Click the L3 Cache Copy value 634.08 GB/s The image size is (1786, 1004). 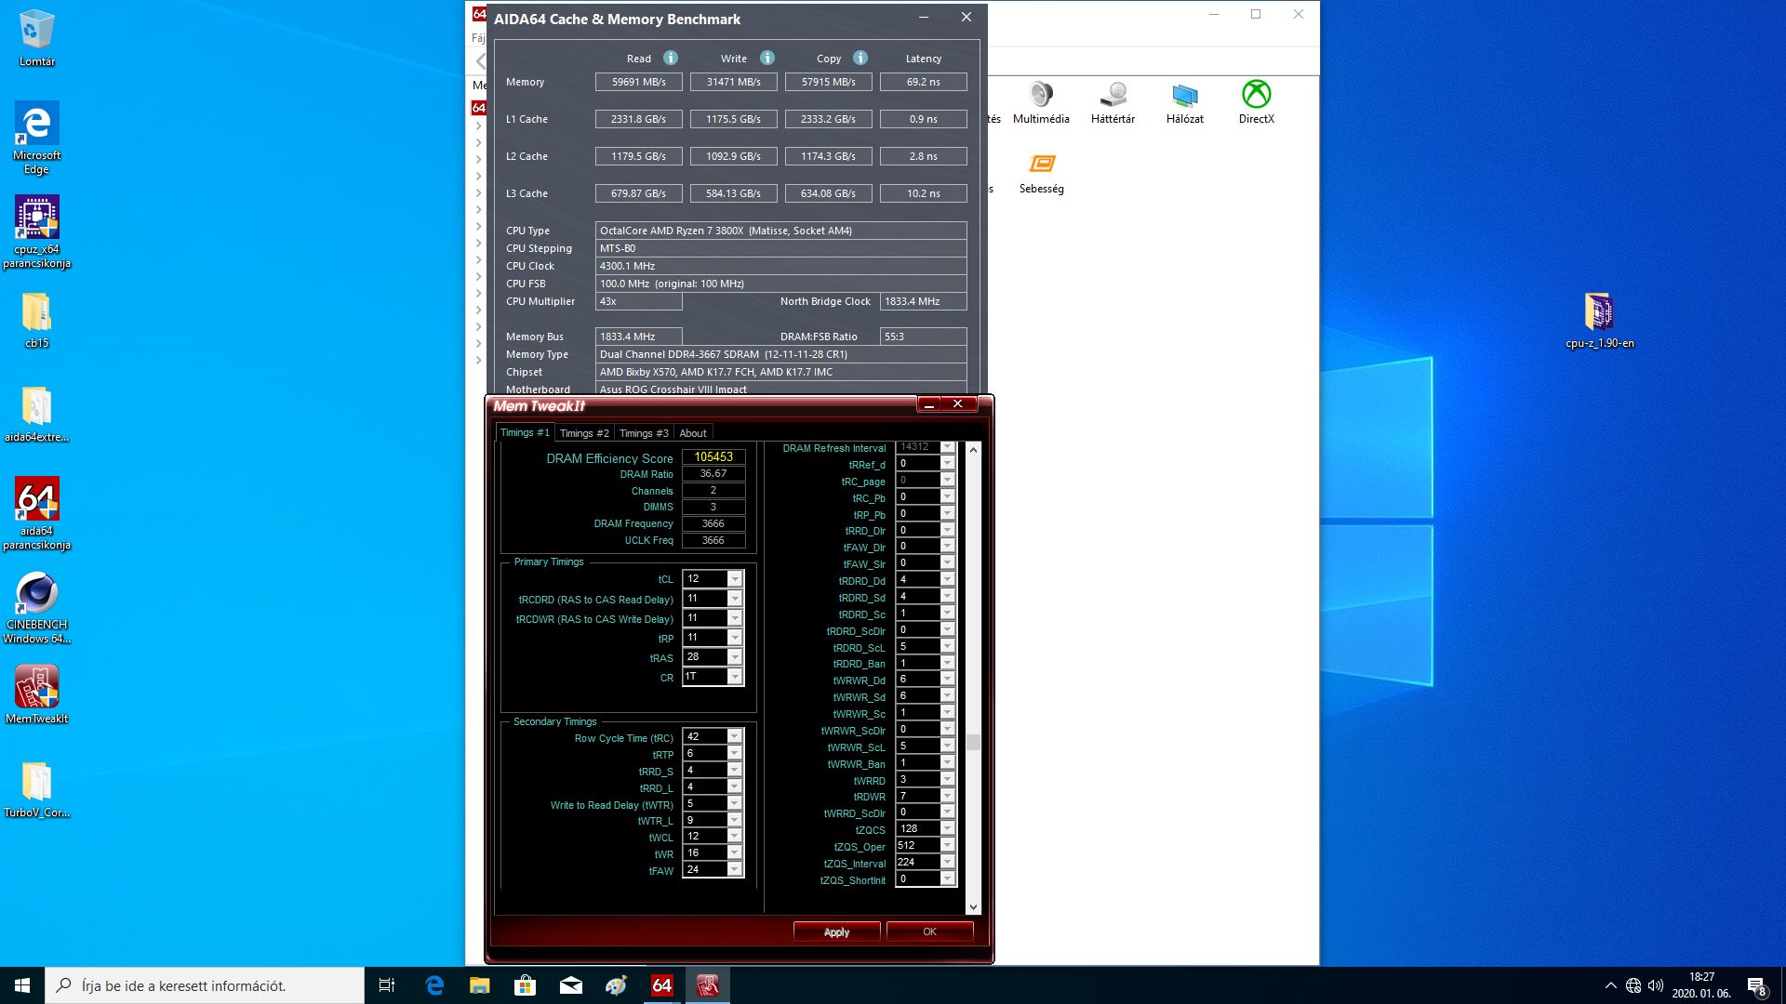828,193
